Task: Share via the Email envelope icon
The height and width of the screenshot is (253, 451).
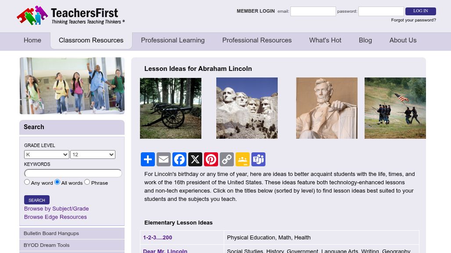Action: coord(164,159)
